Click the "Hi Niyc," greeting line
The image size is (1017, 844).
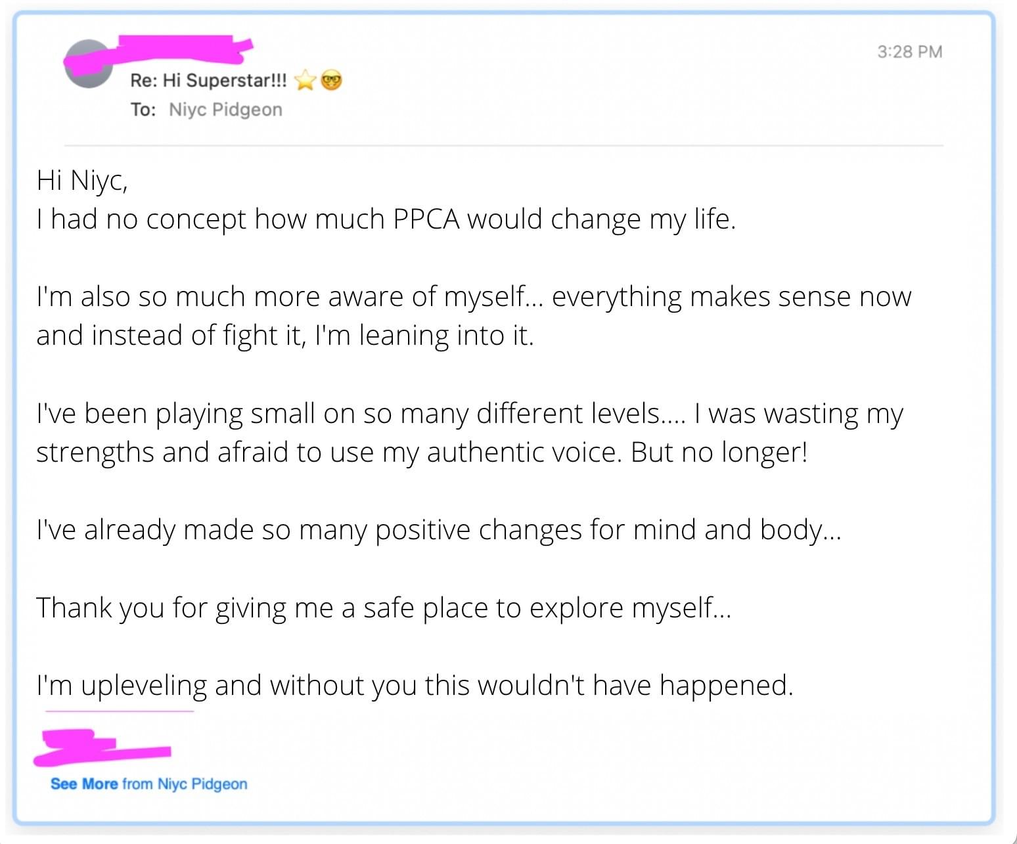point(82,180)
